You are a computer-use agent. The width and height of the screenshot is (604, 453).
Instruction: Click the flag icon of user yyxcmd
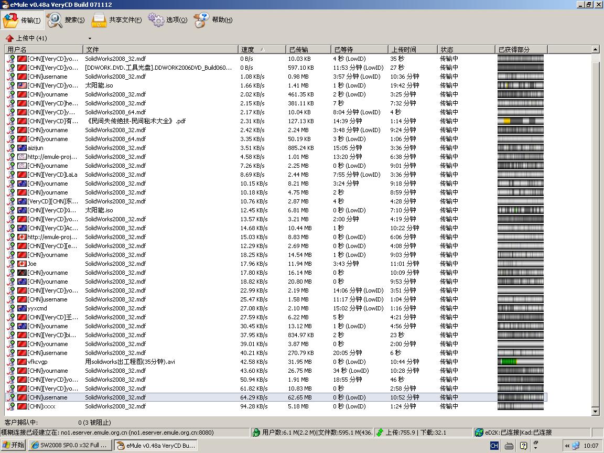click(22, 308)
